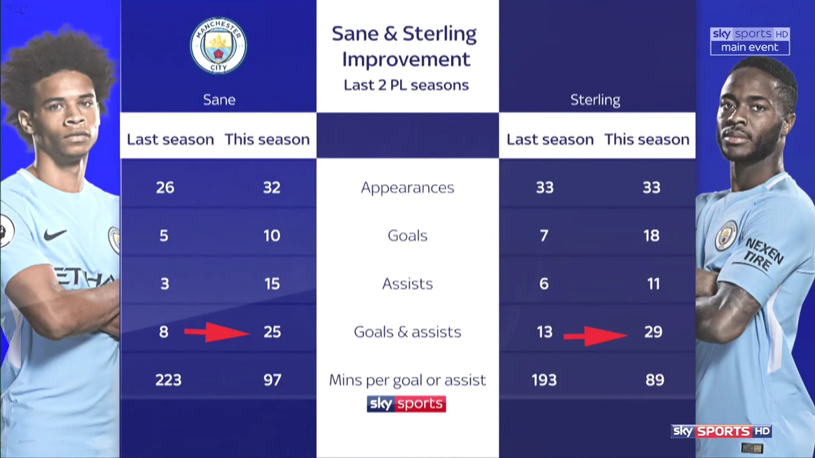This screenshot has width=815, height=458.
Task: Click the Goals & assists row label
Action: coord(407,332)
